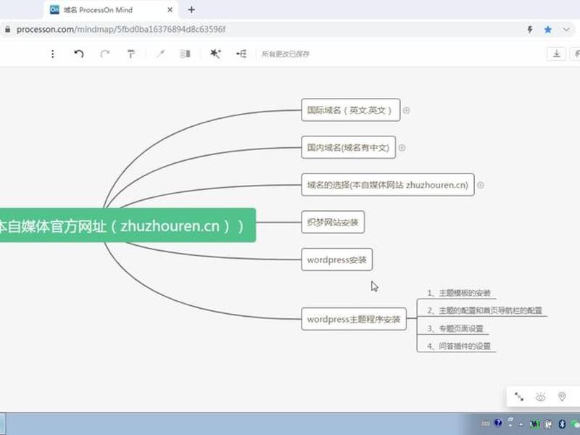The image size is (580, 435).
Task: Close the ProcessOn Mind tab
Action: pos(170,10)
